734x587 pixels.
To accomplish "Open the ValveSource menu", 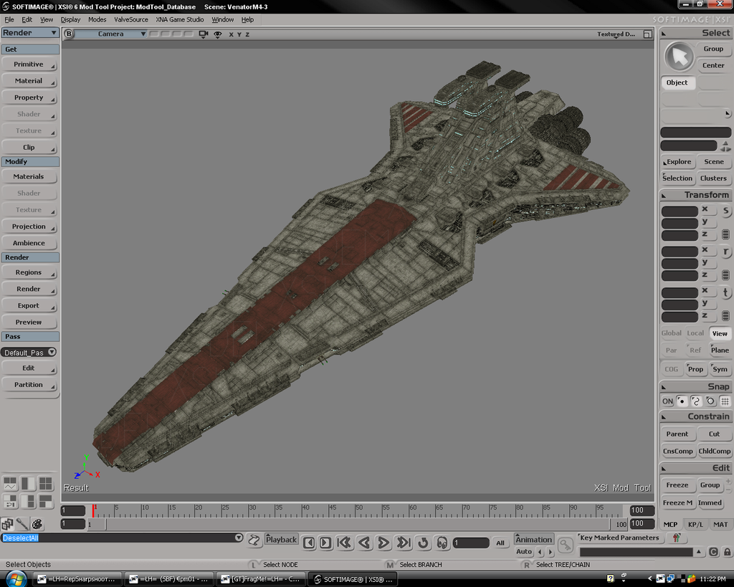I will tap(131, 19).
